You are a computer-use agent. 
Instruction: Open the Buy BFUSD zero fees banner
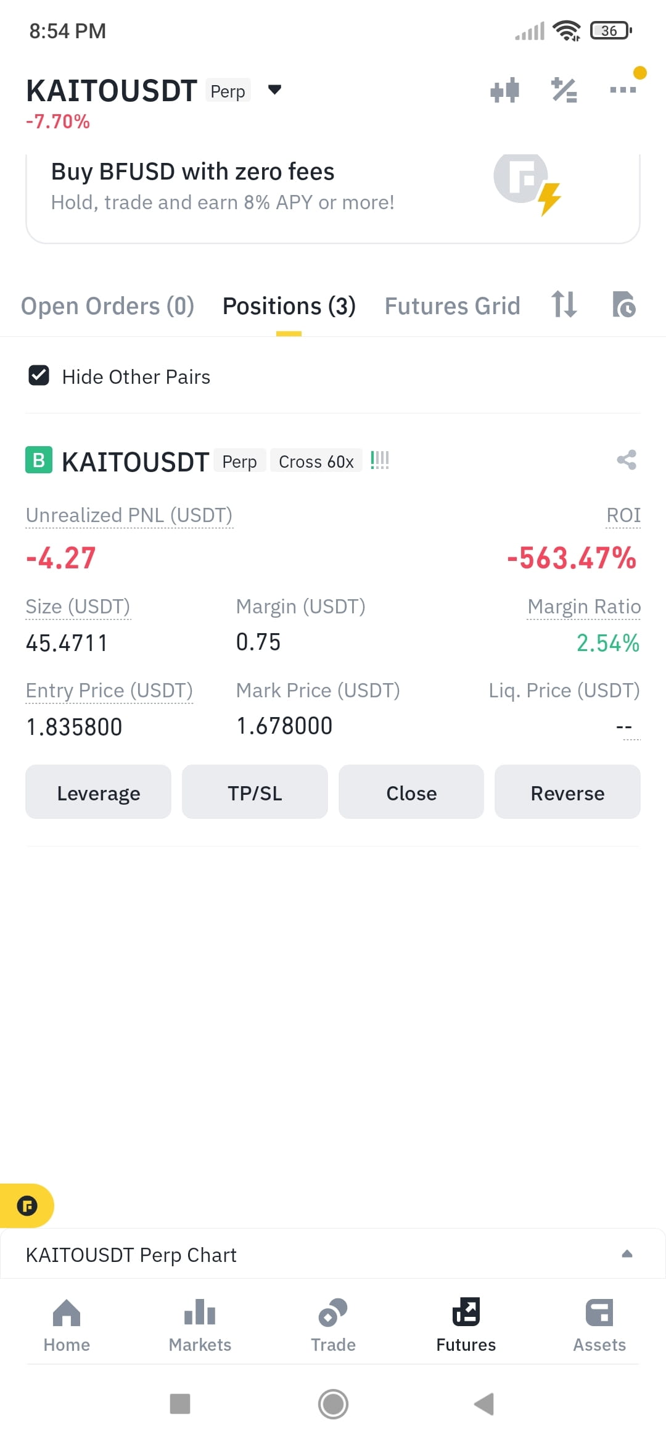pyautogui.click(x=333, y=197)
